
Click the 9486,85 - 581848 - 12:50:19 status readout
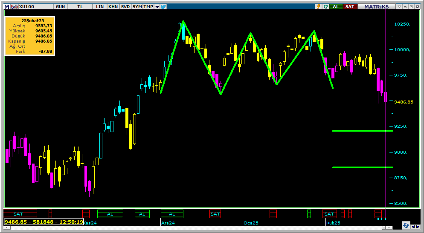click(x=44, y=222)
